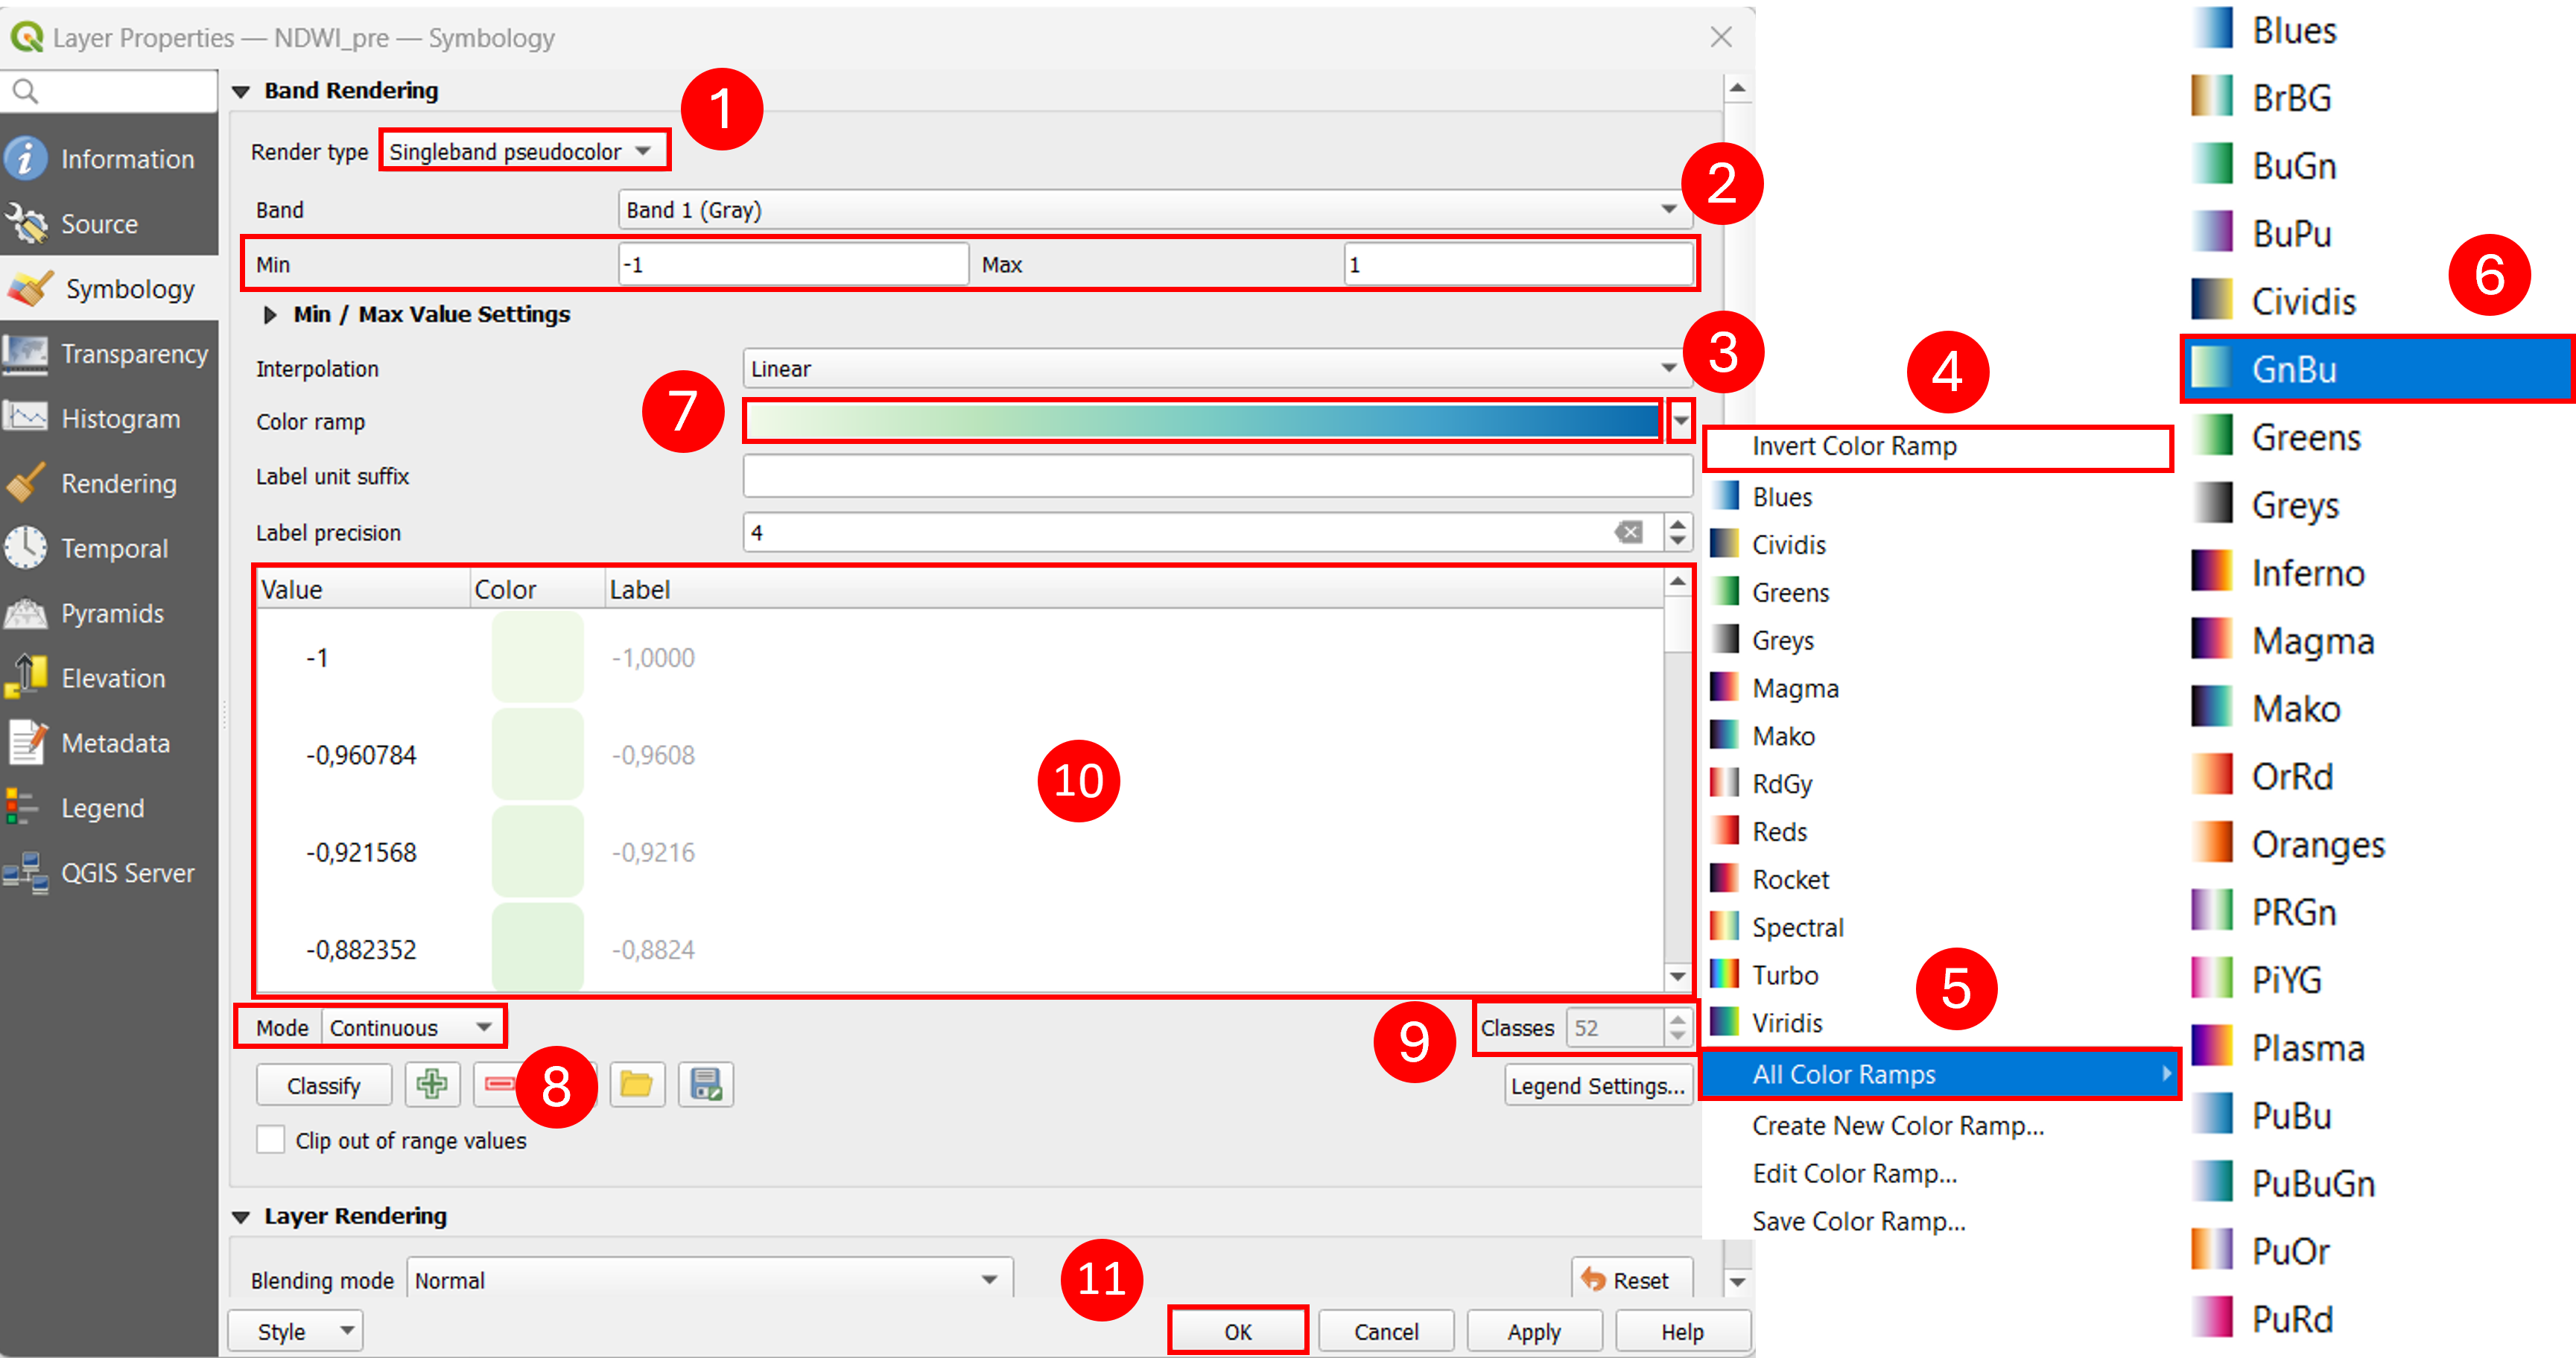Open the Render type dropdown
This screenshot has width=2576, height=1358.
click(x=523, y=151)
